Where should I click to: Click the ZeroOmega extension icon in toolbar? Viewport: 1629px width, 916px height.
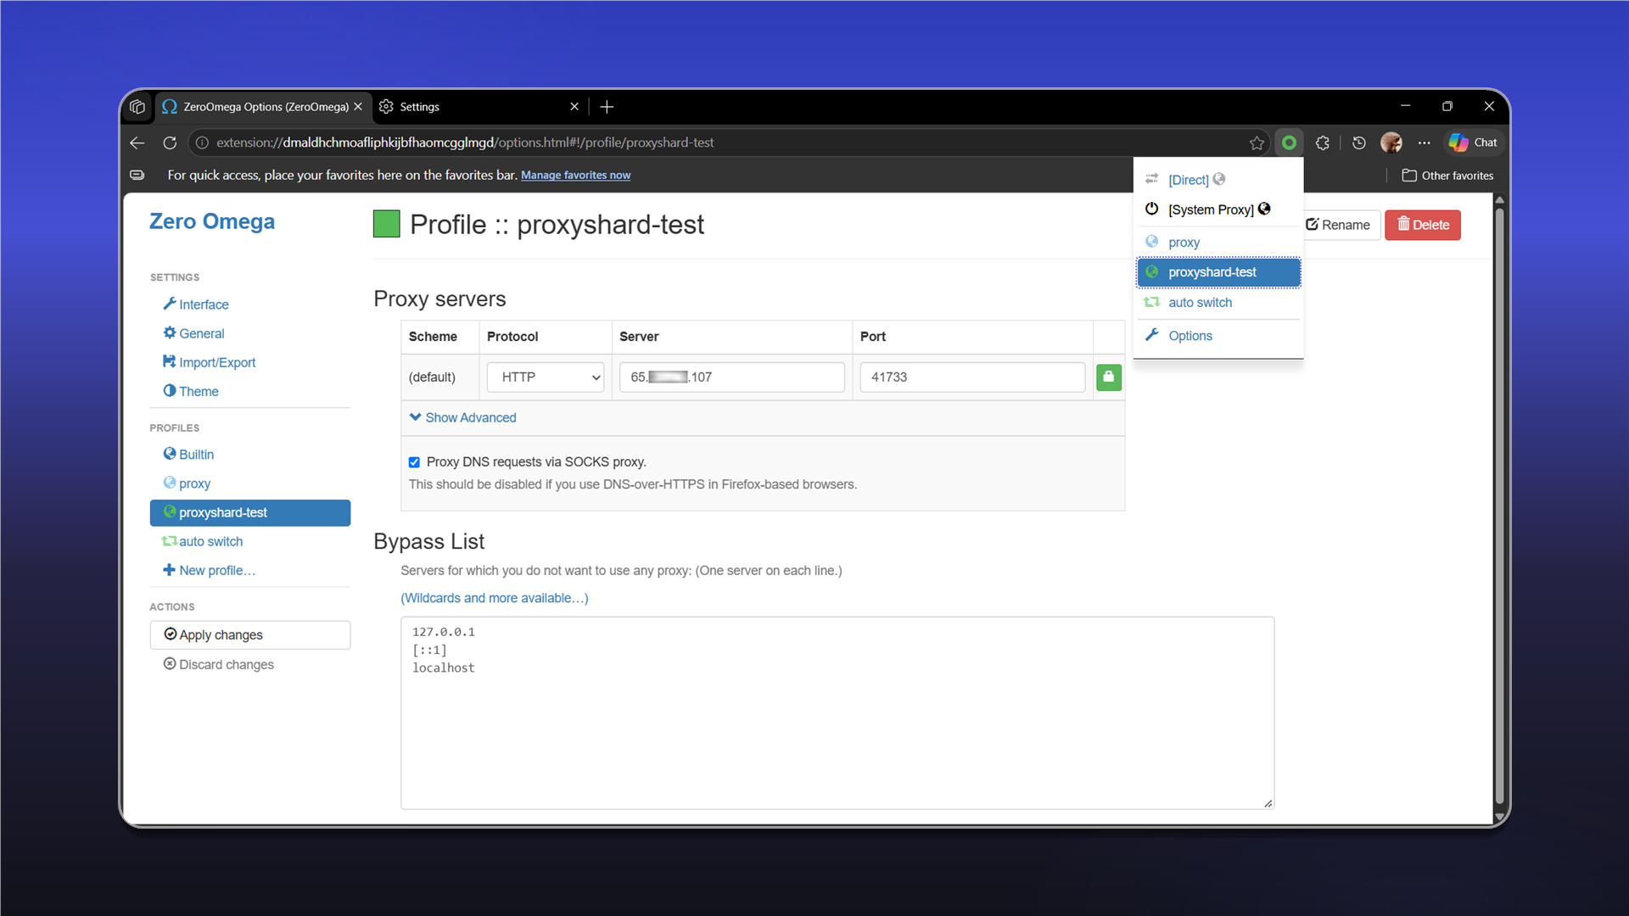click(1289, 142)
